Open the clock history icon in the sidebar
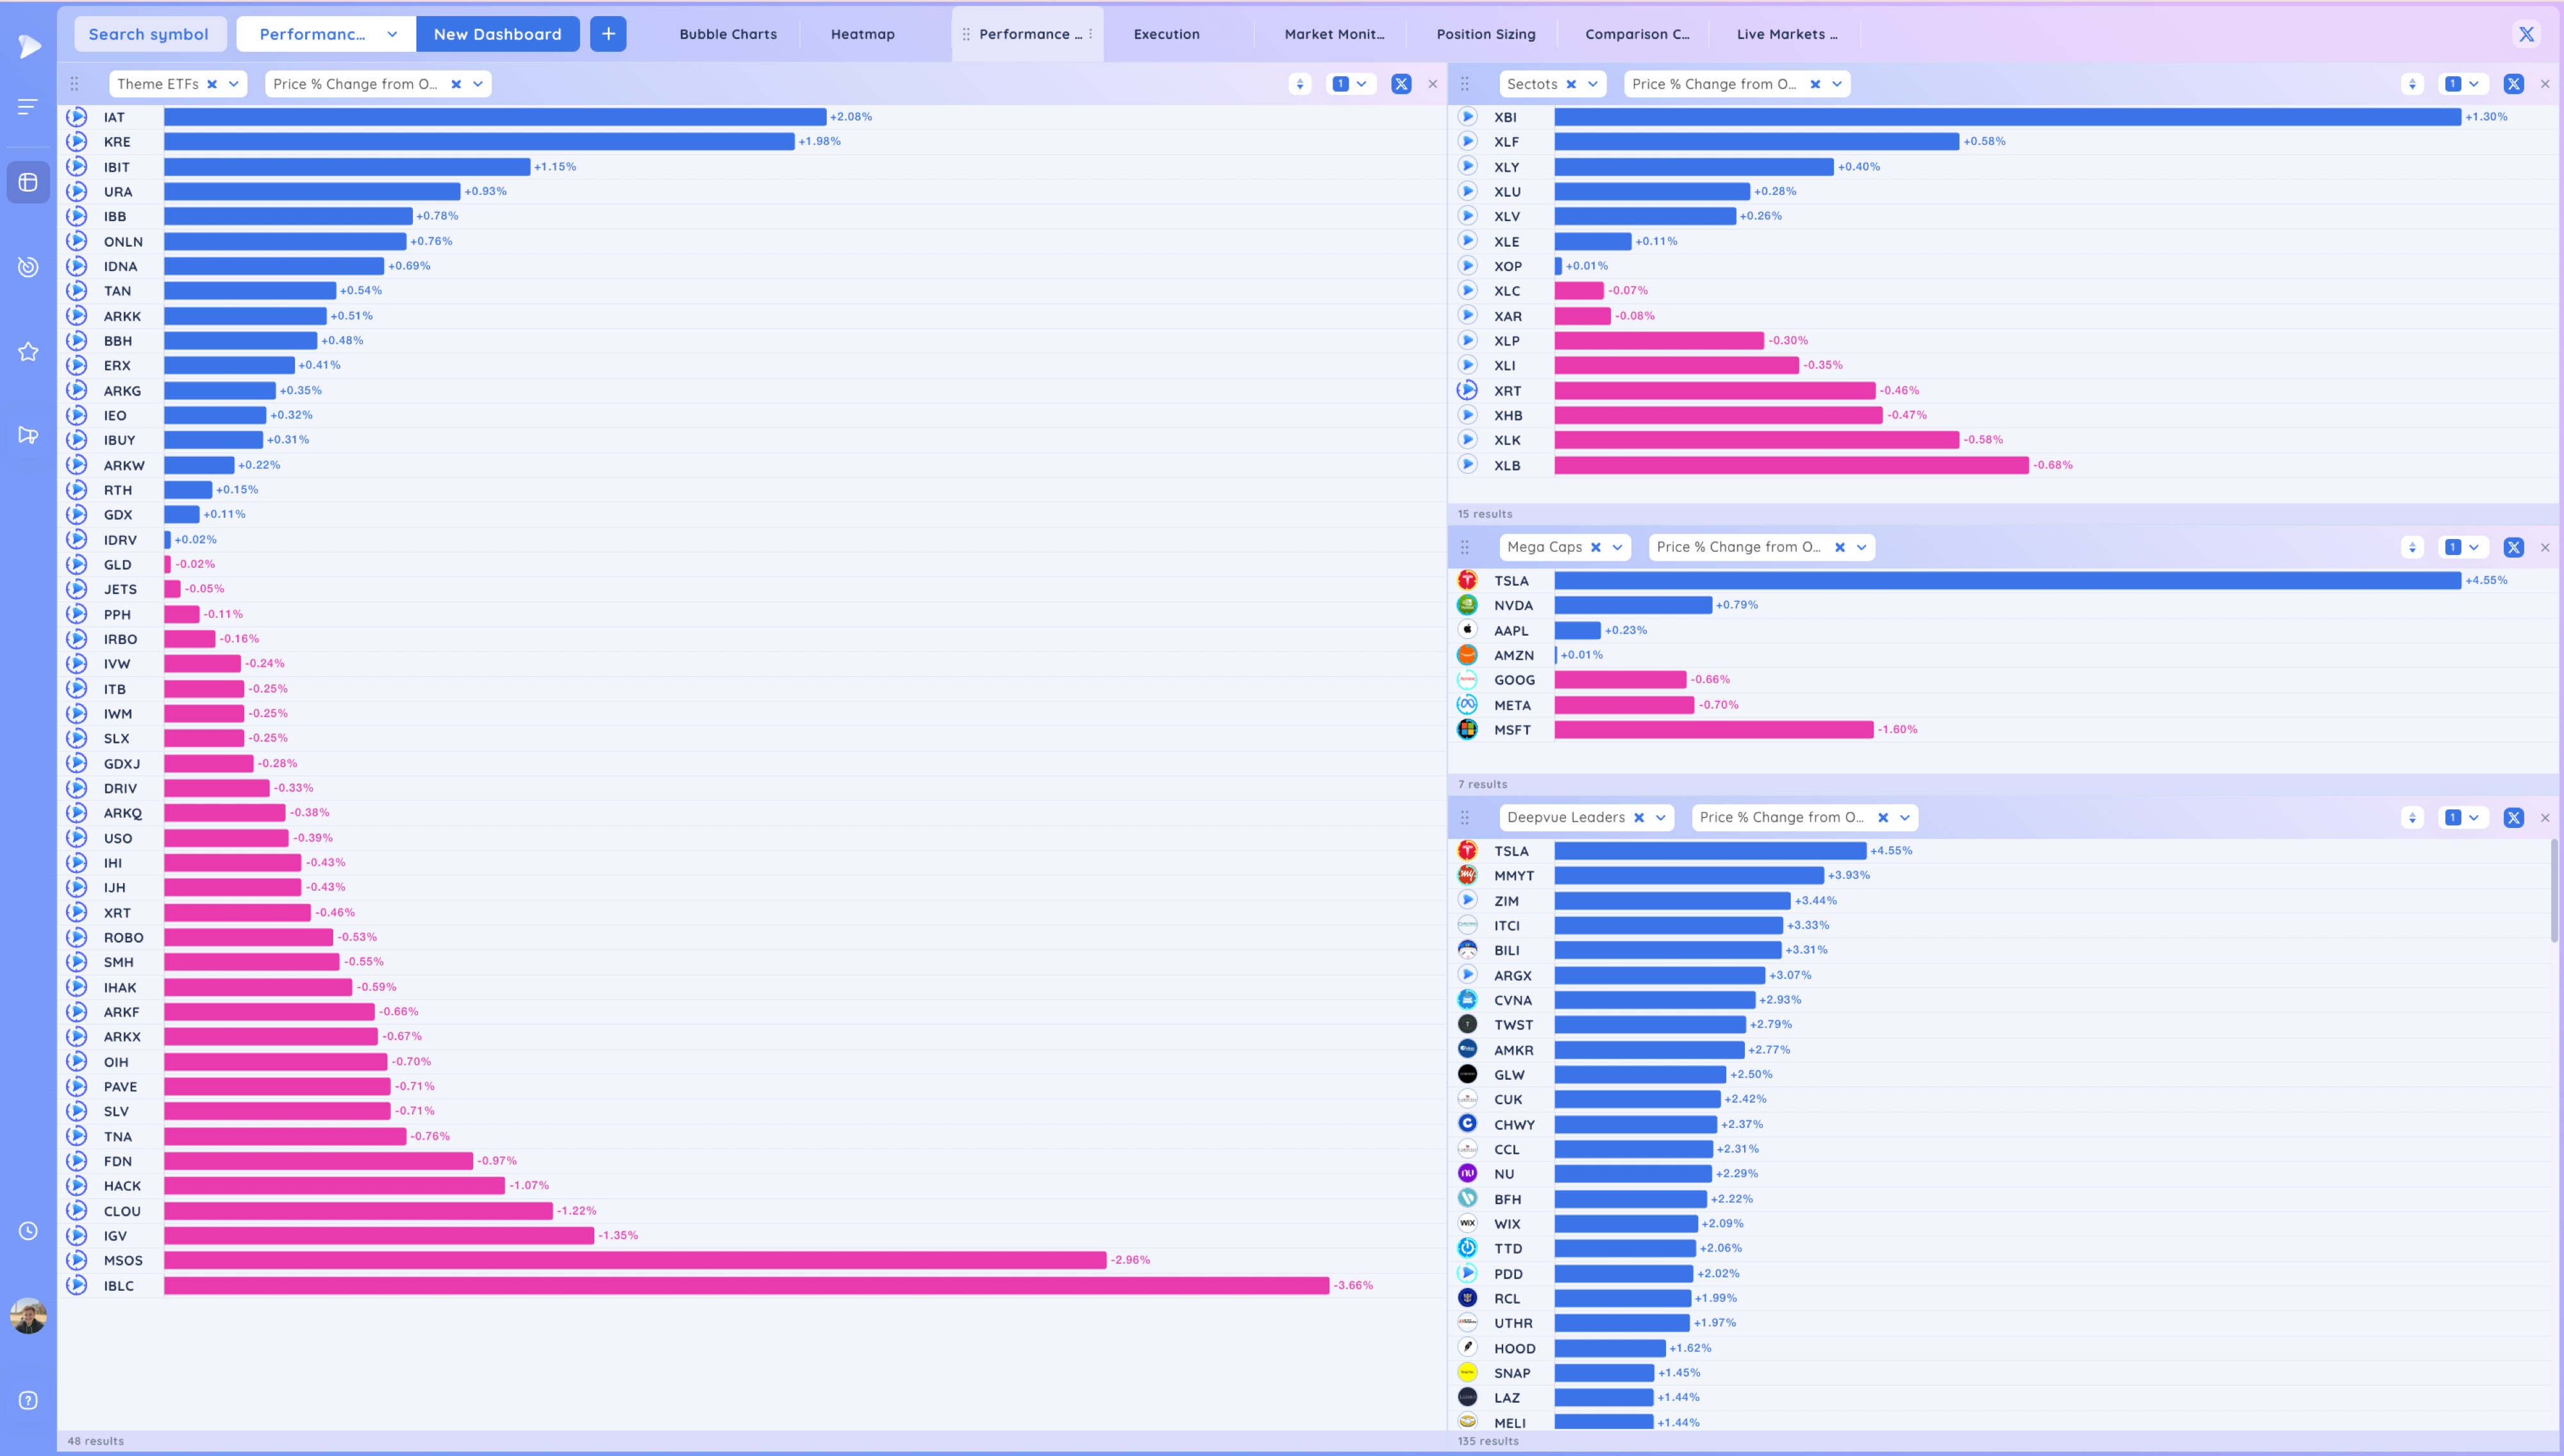This screenshot has width=2564, height=1456. coord(28,1231)
